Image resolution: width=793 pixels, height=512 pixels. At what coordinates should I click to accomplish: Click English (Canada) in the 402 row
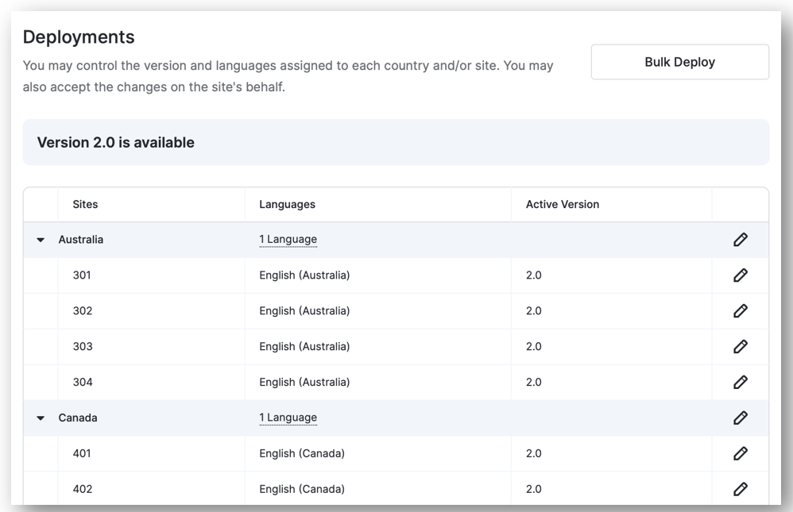tap(302, 489)
